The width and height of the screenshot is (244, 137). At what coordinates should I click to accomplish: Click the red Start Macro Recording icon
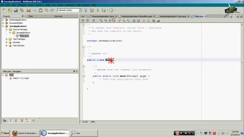click(x=144, y=21)
